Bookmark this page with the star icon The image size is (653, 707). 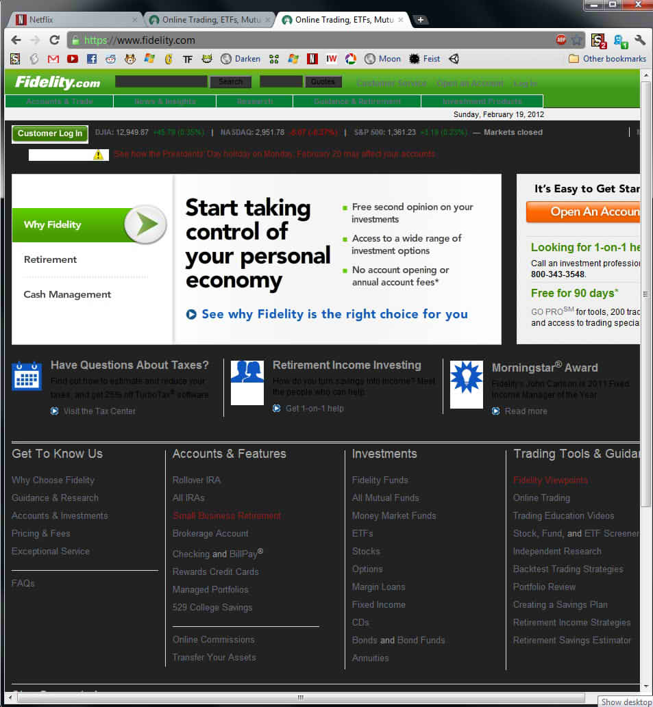[x=577, y=40]
